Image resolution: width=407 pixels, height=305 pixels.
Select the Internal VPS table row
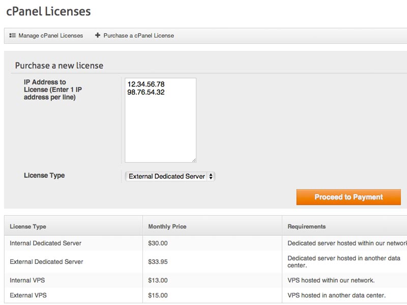pyautogui.click(x=206, y=281)
